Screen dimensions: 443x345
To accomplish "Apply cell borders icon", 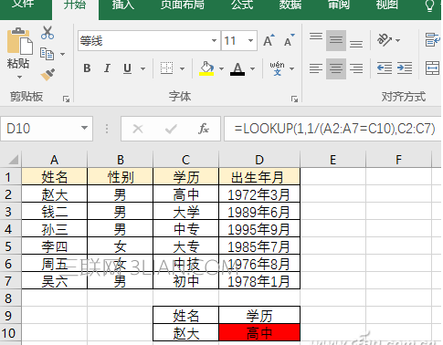I will [x=166, y=68].
